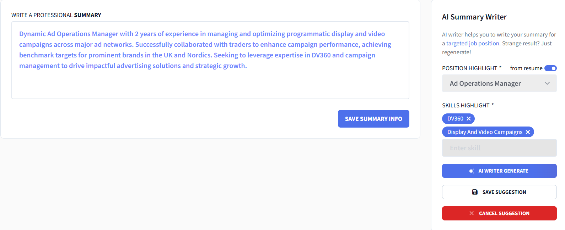Click the "from resume" label text
Viewport: 565px width, 230px height.
526,68
